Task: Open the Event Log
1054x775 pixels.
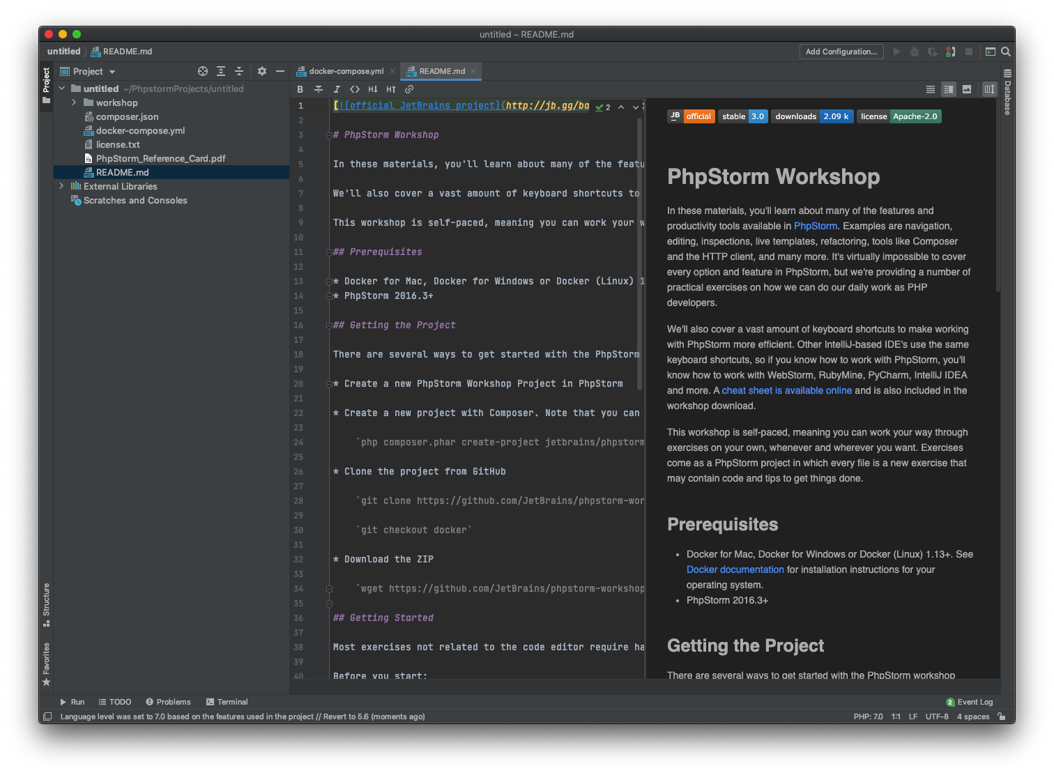Action: (970, 702)
